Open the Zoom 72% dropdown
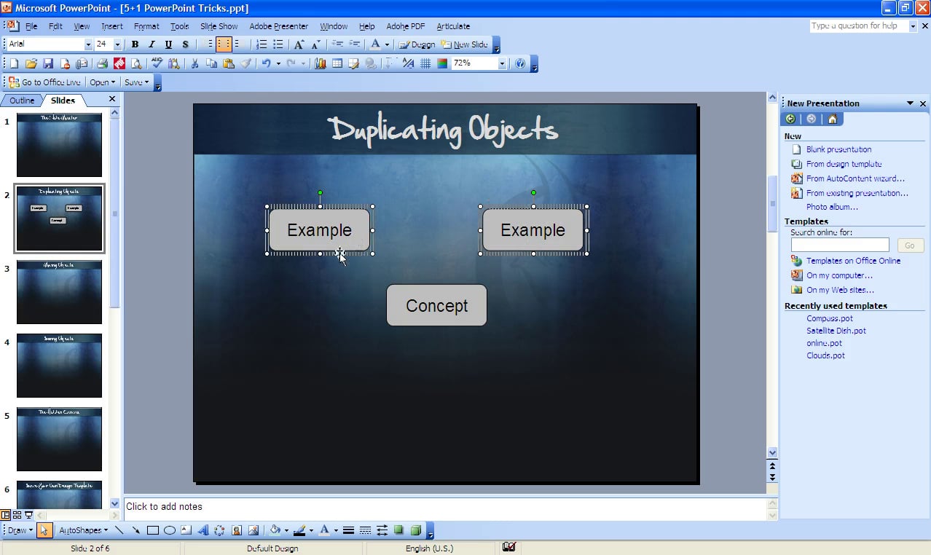This screenshot has width=931, height=555. 502,64
